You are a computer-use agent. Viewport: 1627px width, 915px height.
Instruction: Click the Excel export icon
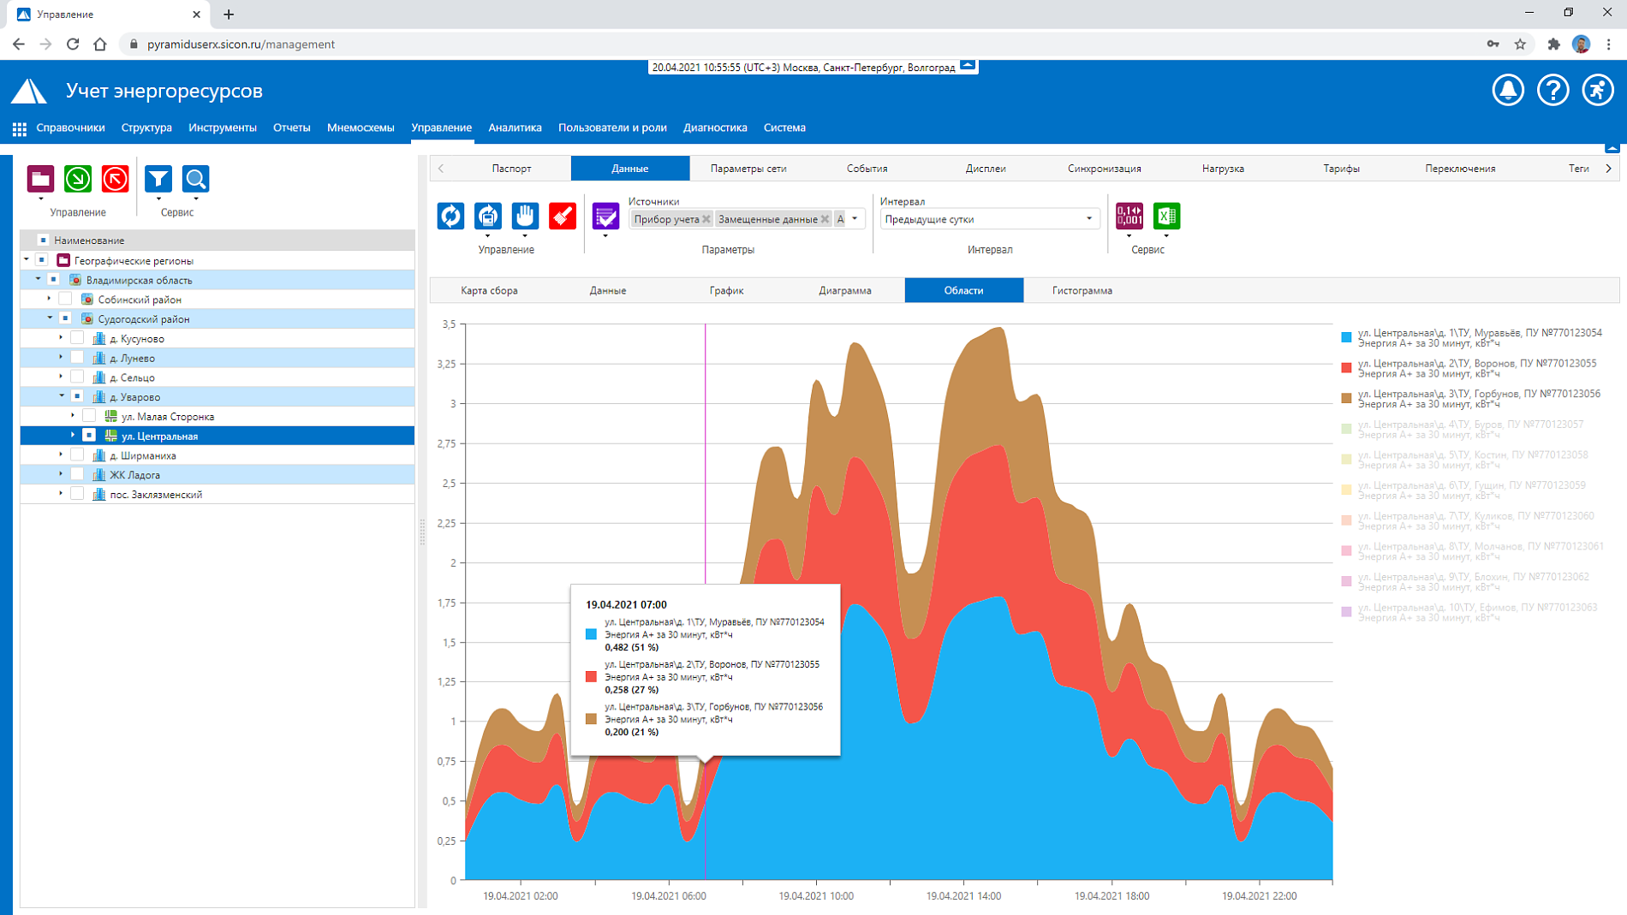(x=1166, y=217)
